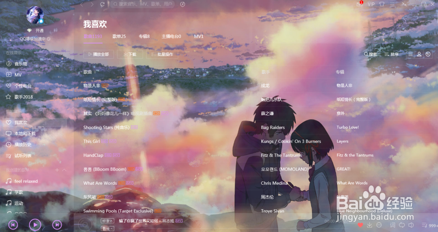The height and width of the screenshot is (232, 438).
Task: Open the 音效 sound effect dropdown
Action: click(108, 228)
